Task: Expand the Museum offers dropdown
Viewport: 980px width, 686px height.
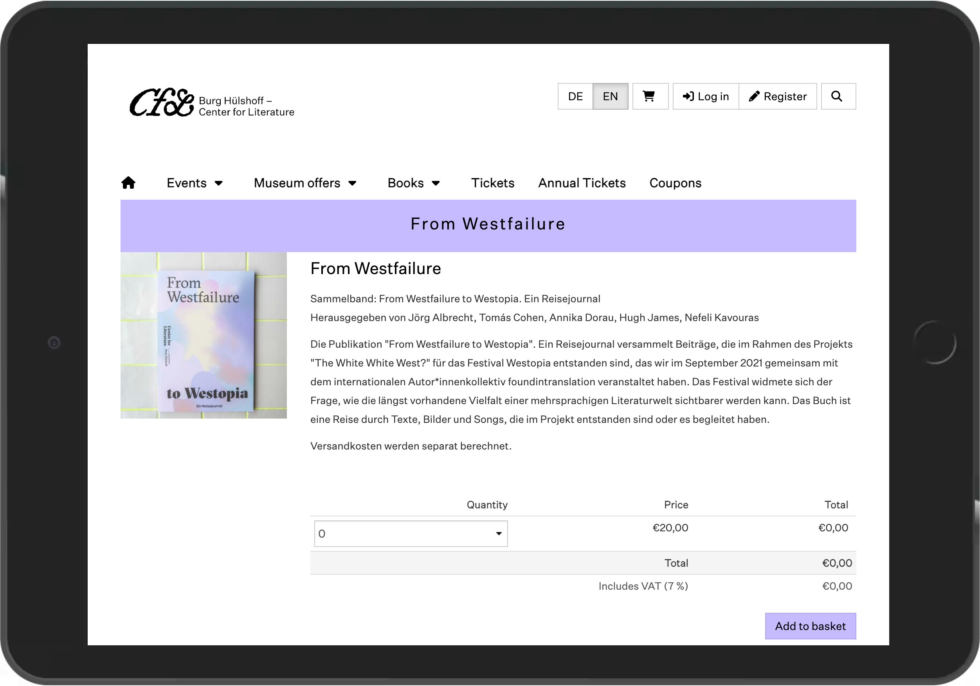Action: (305, 183)
